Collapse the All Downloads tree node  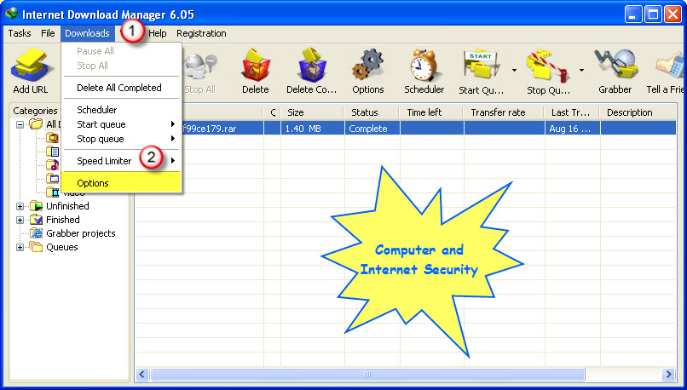coord(20,124)
